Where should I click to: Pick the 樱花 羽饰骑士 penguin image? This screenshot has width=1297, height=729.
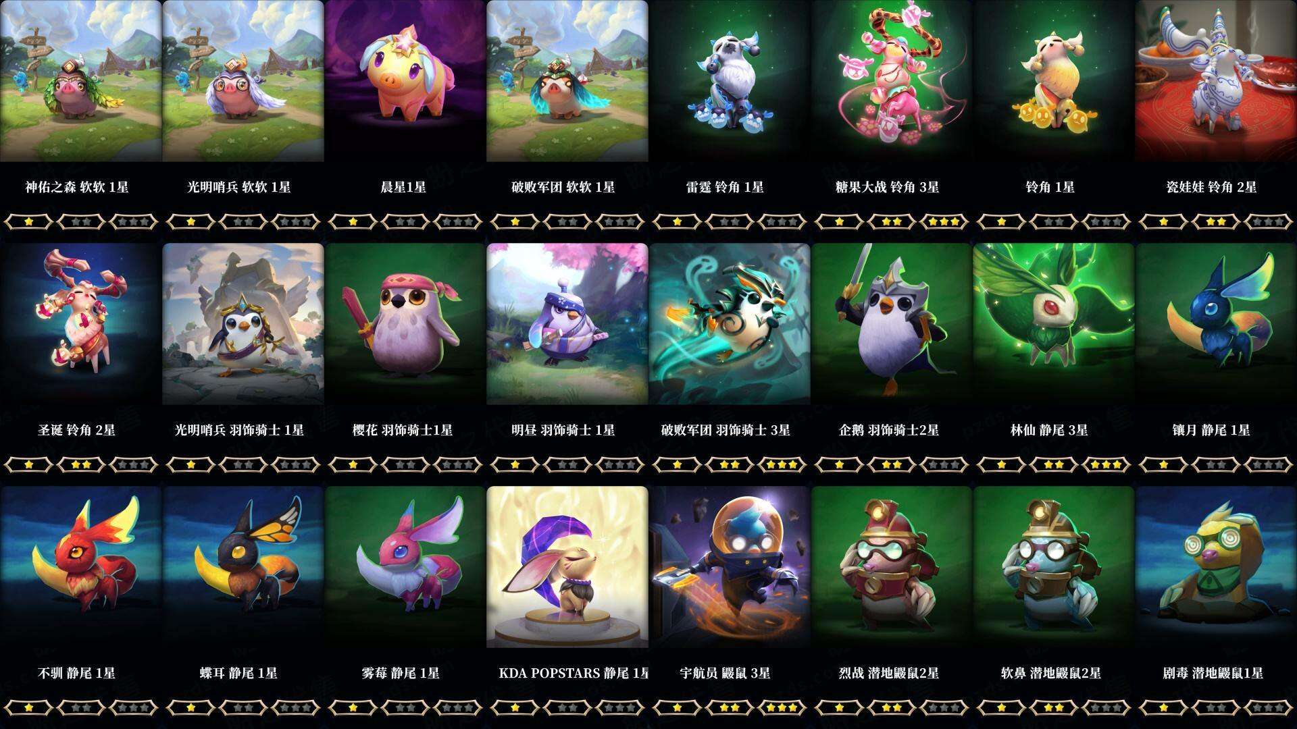click(405, 324)
